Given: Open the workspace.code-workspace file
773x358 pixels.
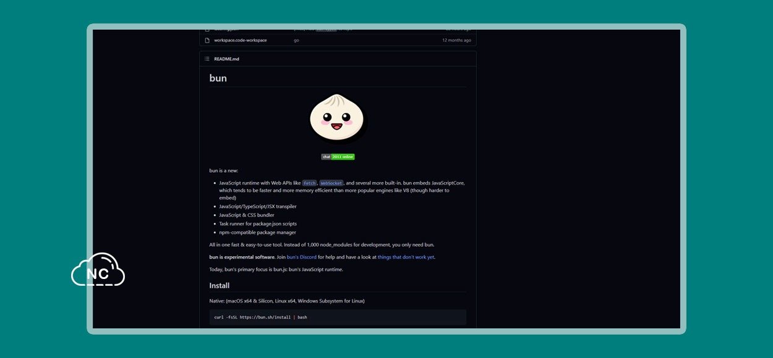Looking at the screenshot, I should tap(241, 40).
